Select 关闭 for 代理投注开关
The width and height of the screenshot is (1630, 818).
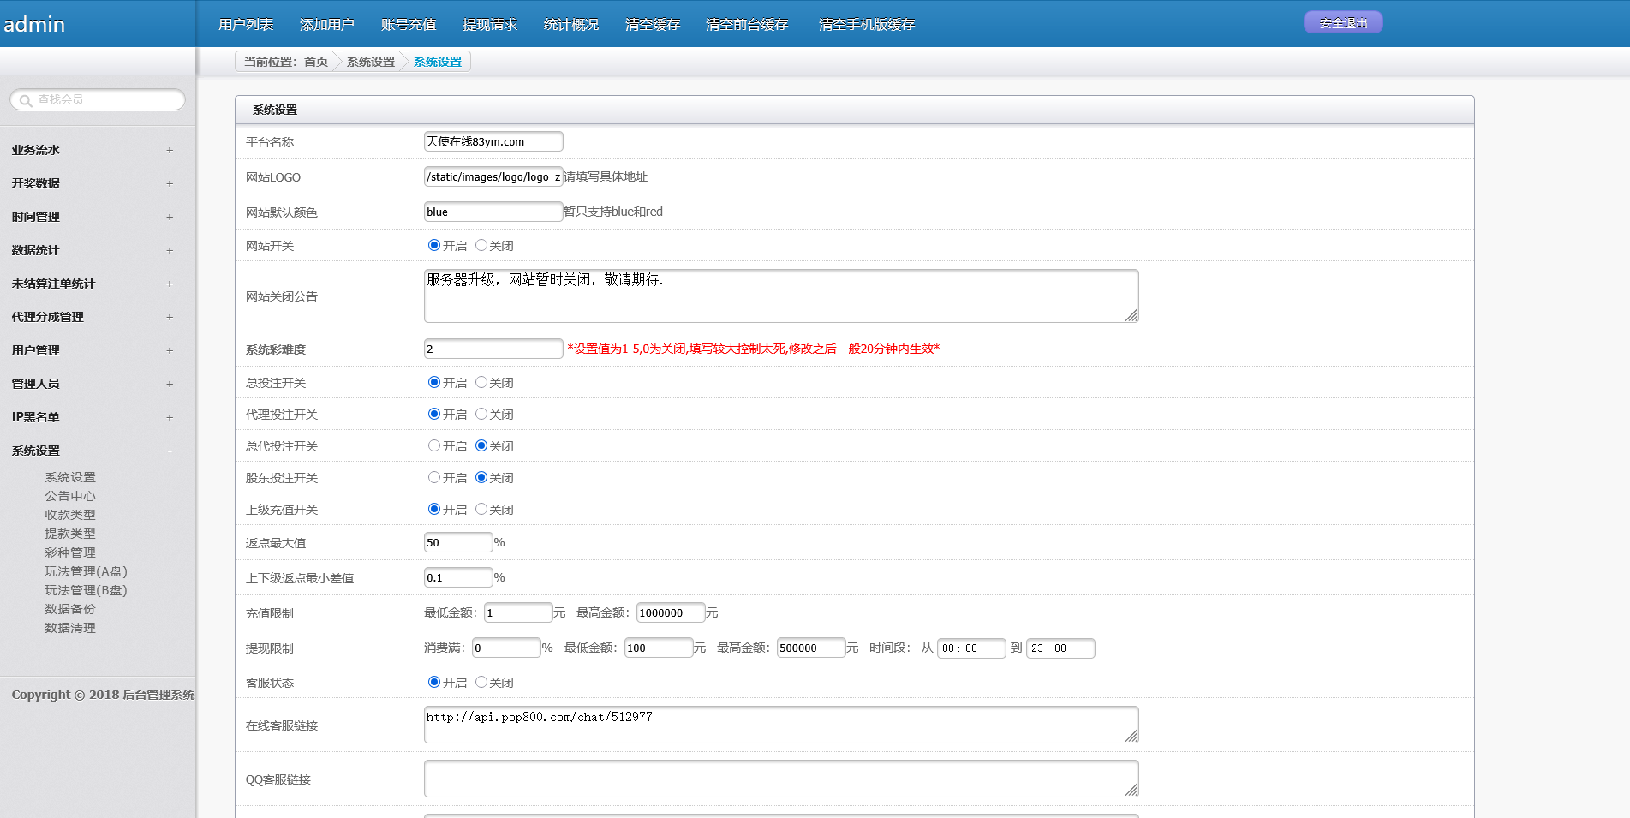coord(481,414)
